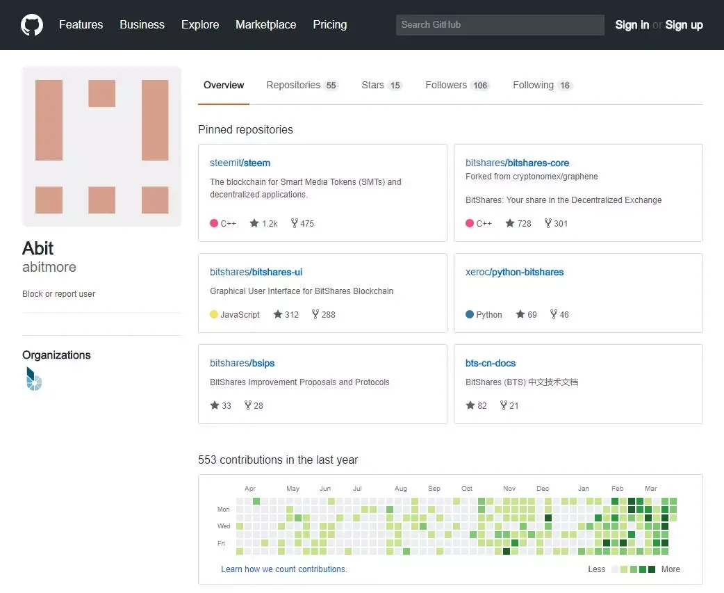
Task: Open the bts-cn-docs repository
Action: 491,363
